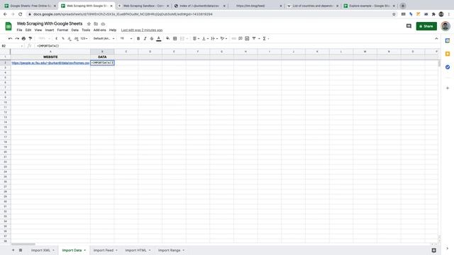Open Calendar side panel
Screen dimensions: 454x255
click(448, 41)
